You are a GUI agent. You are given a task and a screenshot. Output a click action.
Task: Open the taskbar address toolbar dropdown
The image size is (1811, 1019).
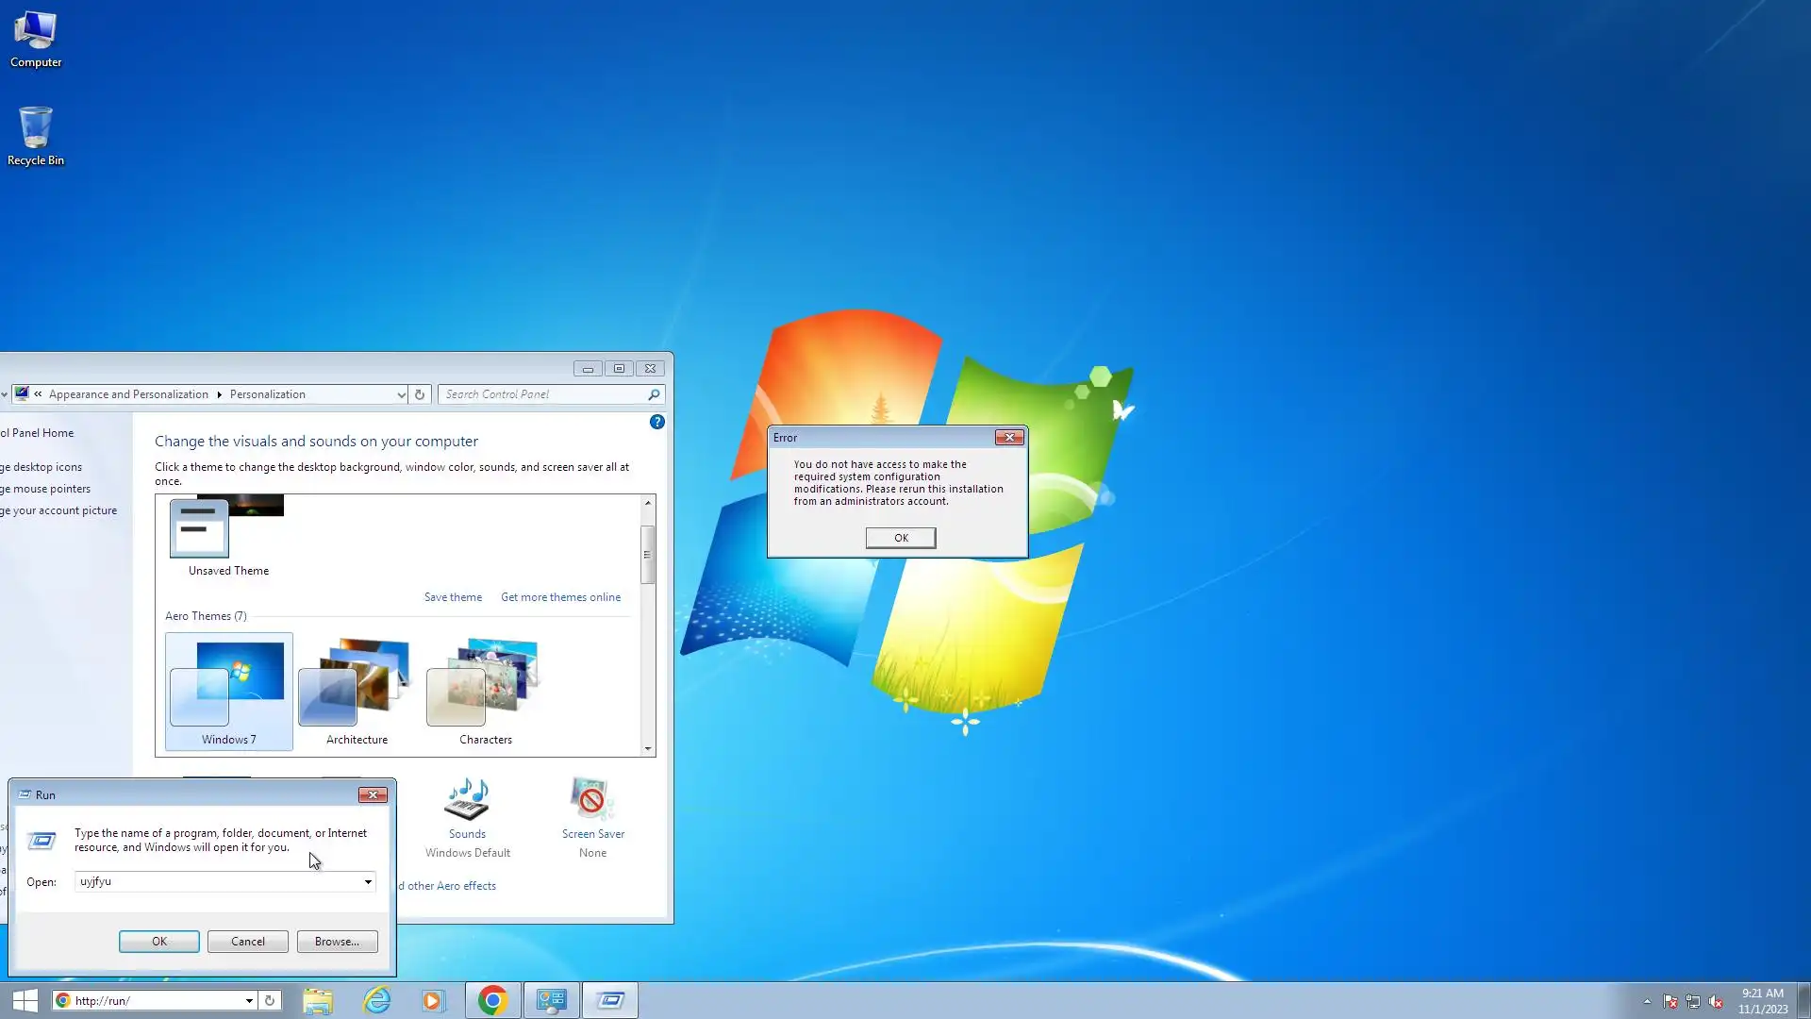pos(249,1001)
